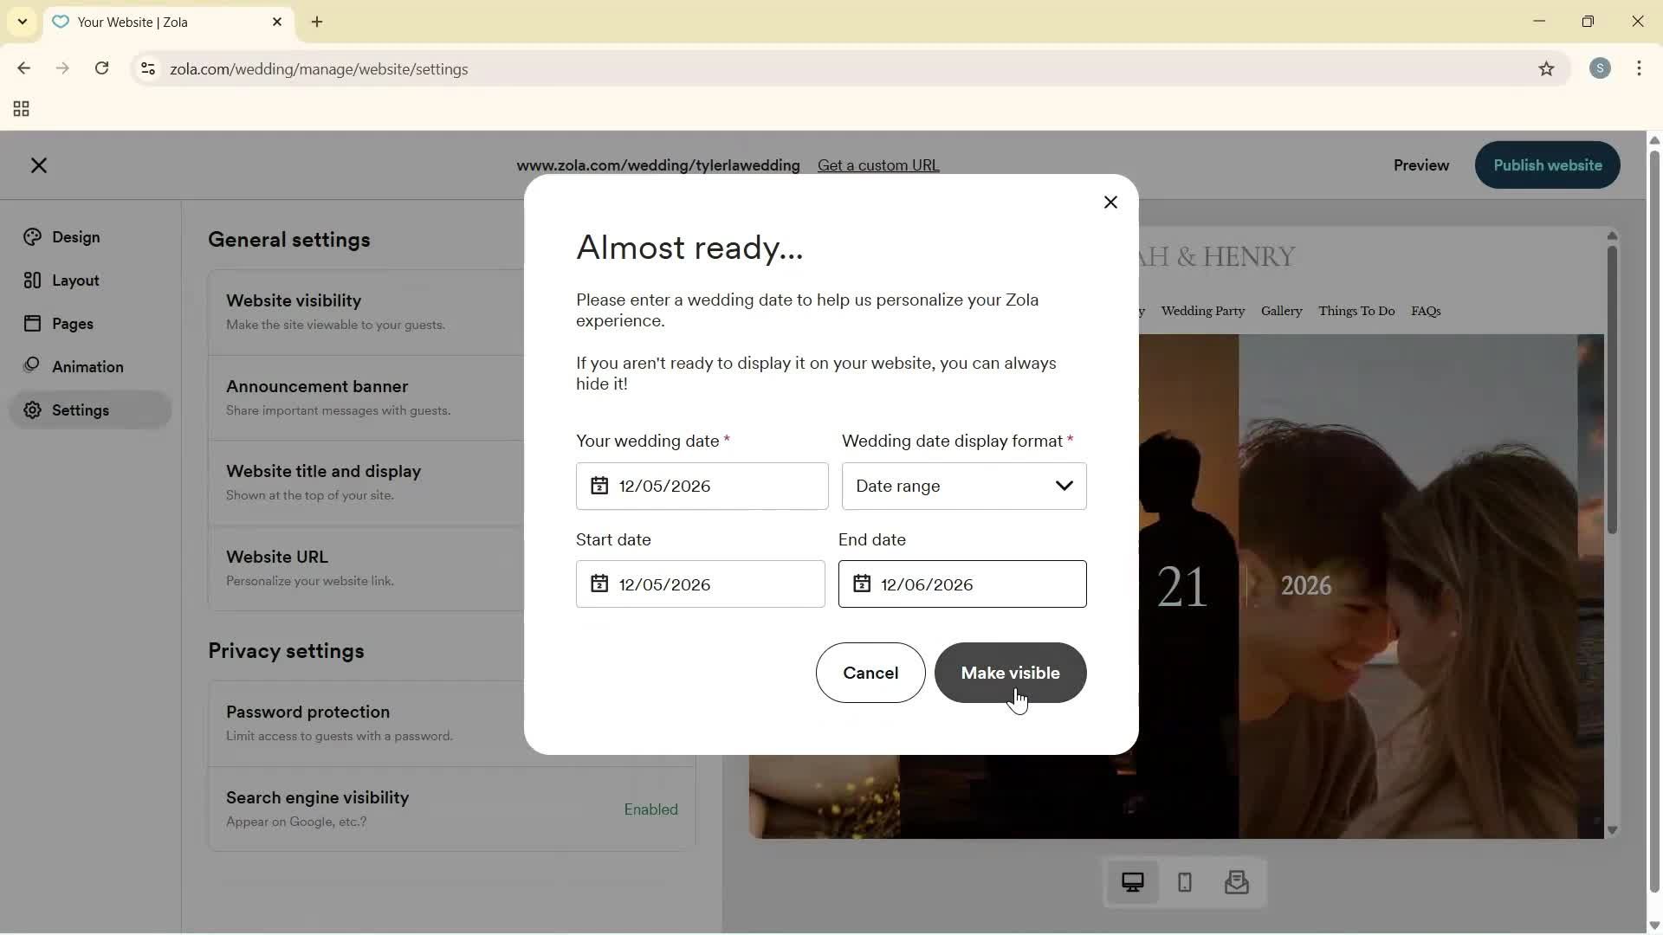Click the Publish website button
The image size is (1663, 935).
(1546, 164)
